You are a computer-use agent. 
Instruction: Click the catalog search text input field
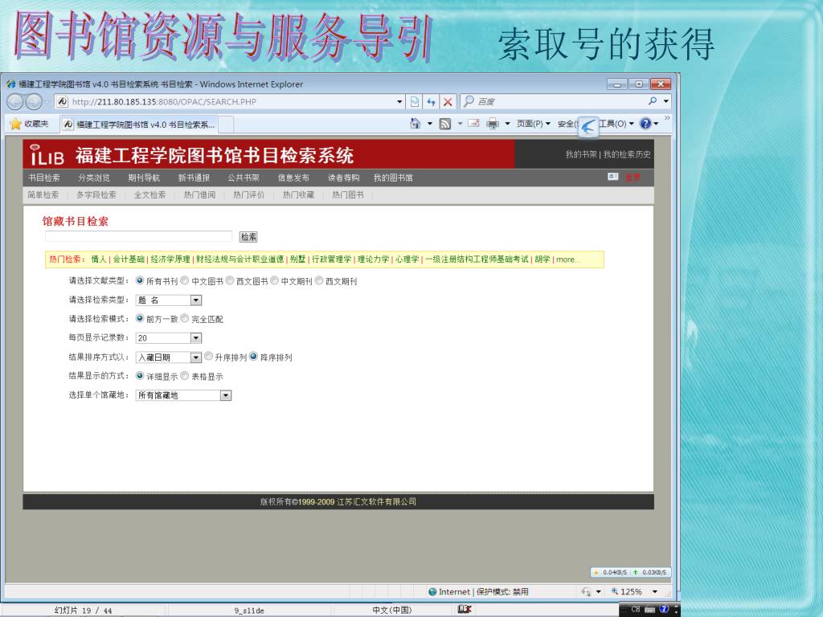138,237
